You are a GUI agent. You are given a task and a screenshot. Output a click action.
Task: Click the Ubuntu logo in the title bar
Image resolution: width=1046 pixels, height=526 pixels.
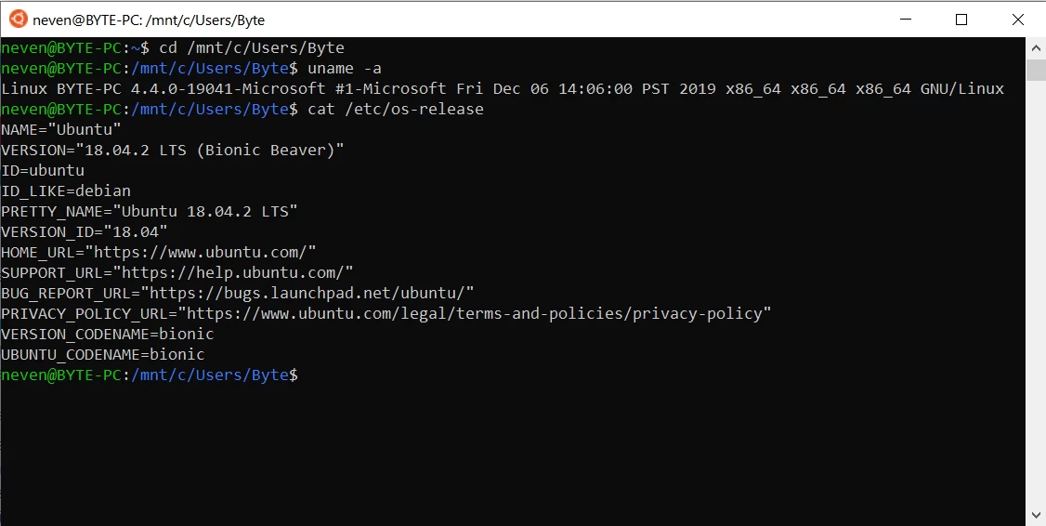18,19
